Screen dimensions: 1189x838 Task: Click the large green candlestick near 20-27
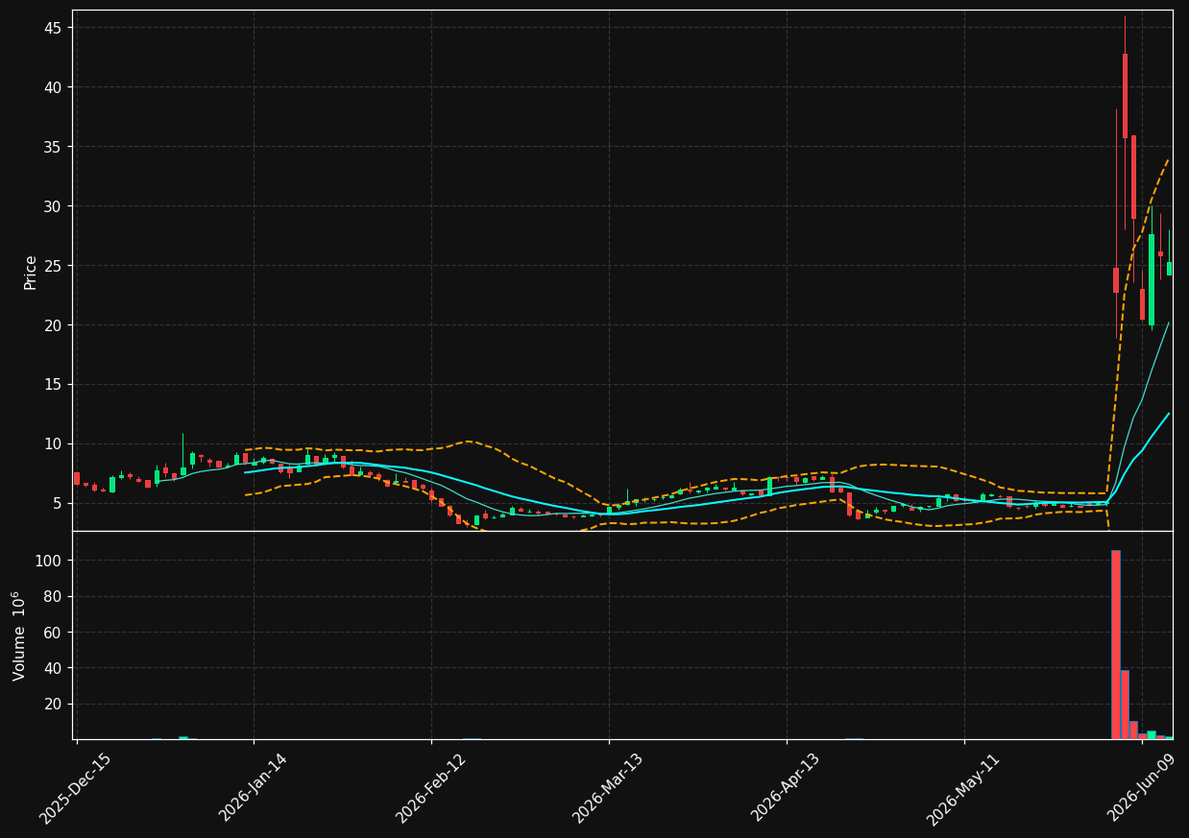[1152, 280]
